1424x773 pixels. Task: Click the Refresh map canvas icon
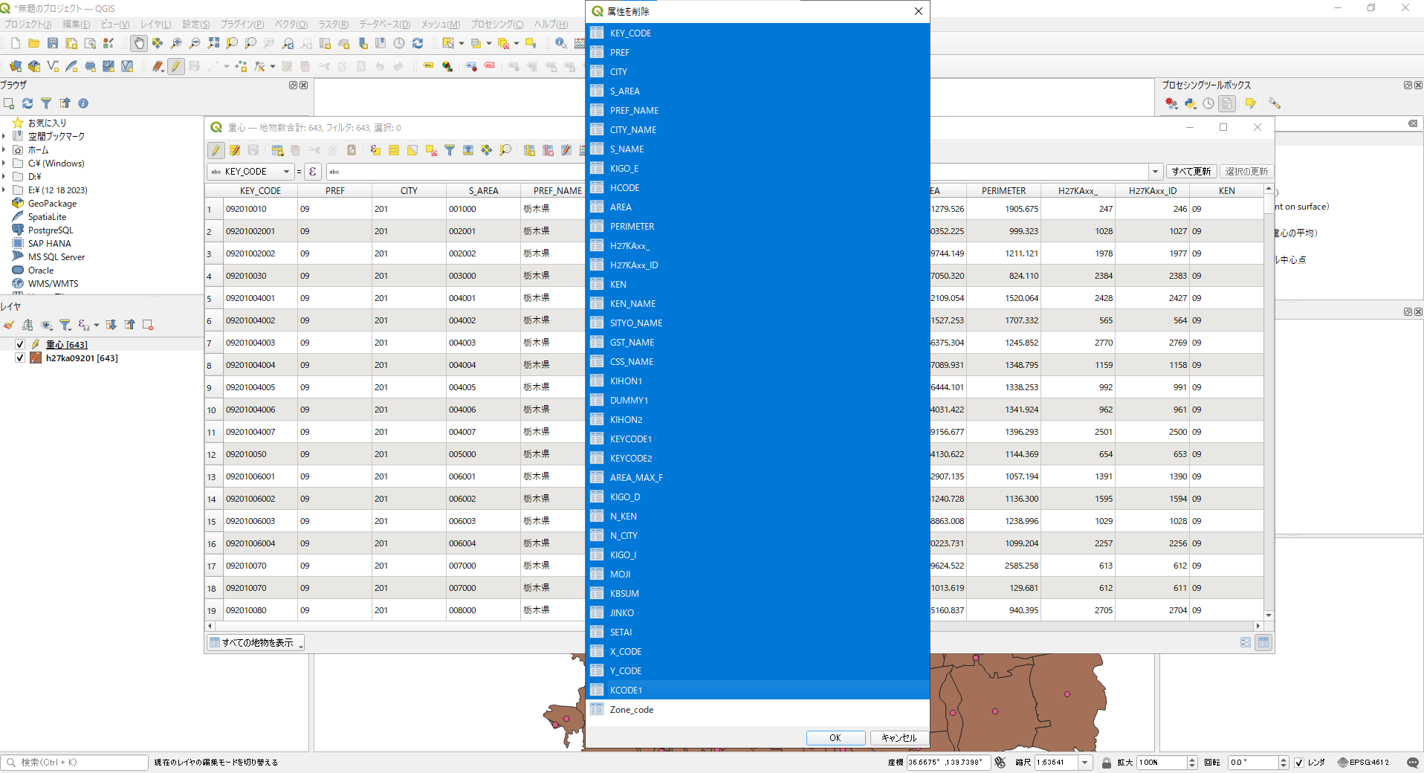pyautogui.click(x=418, y=44)
